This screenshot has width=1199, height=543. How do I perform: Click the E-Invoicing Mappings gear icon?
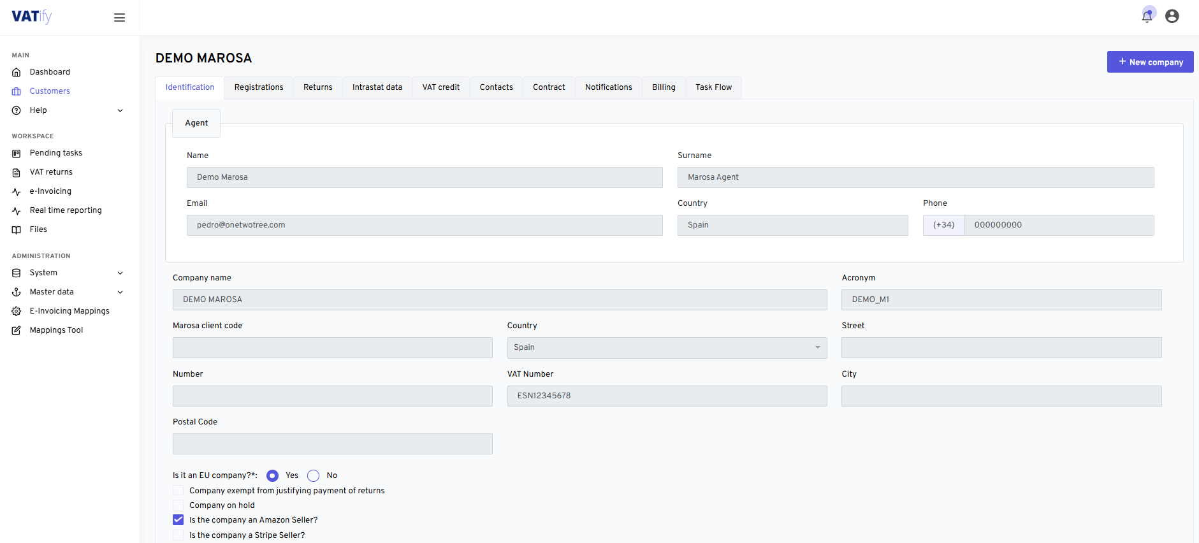[x=17, y=312]
